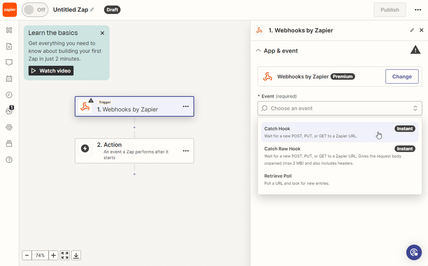Open the Zap history clock icon
Image resolution: width=428 pixels, height=266 pixels.
pos(9,95)
